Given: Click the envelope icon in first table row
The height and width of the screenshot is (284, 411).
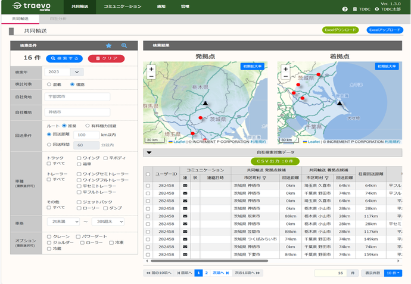Looking at the screenshot, I should [x=185, y=185].
